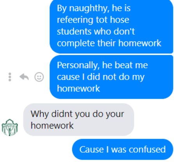Click "complete their homework" text line

pyautogui.click(x=109, y=43)
